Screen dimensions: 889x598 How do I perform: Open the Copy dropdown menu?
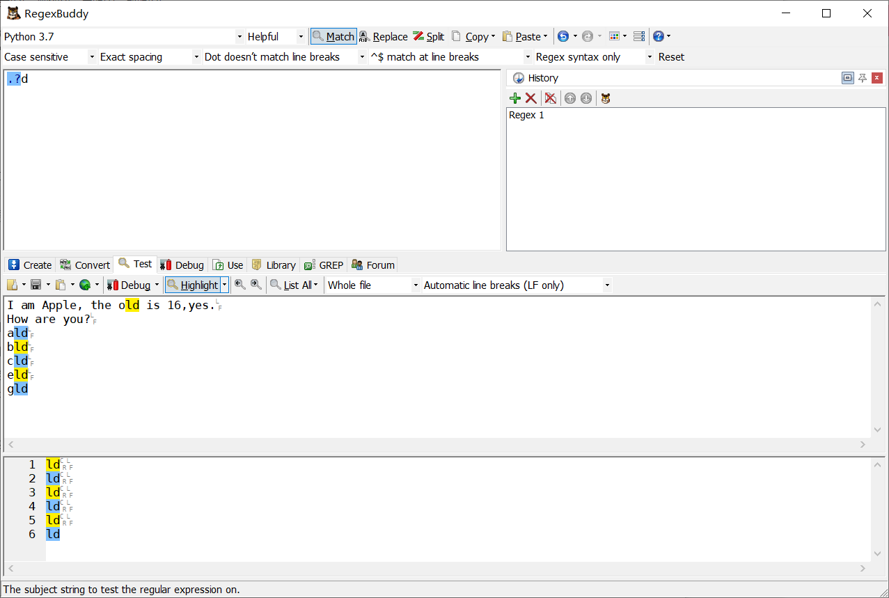click(x=474, y=36)
